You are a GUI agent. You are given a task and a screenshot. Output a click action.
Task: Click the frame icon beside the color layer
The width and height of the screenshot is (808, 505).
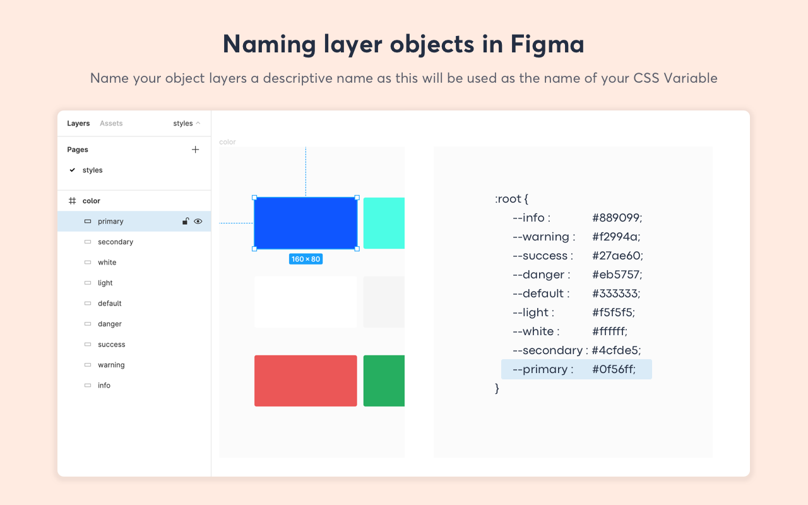click(71, 200)
